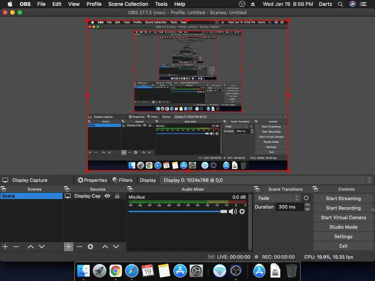375x281 pixels.
Task: Add a new scene with the plus icon
Action: 5,247
